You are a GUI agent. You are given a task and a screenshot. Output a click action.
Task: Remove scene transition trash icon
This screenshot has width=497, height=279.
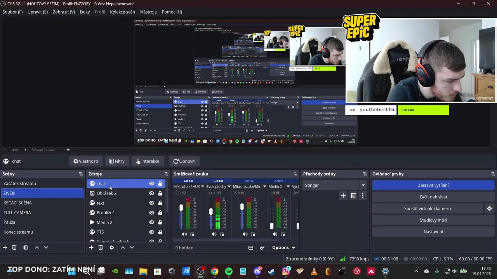tap(353, 196)
